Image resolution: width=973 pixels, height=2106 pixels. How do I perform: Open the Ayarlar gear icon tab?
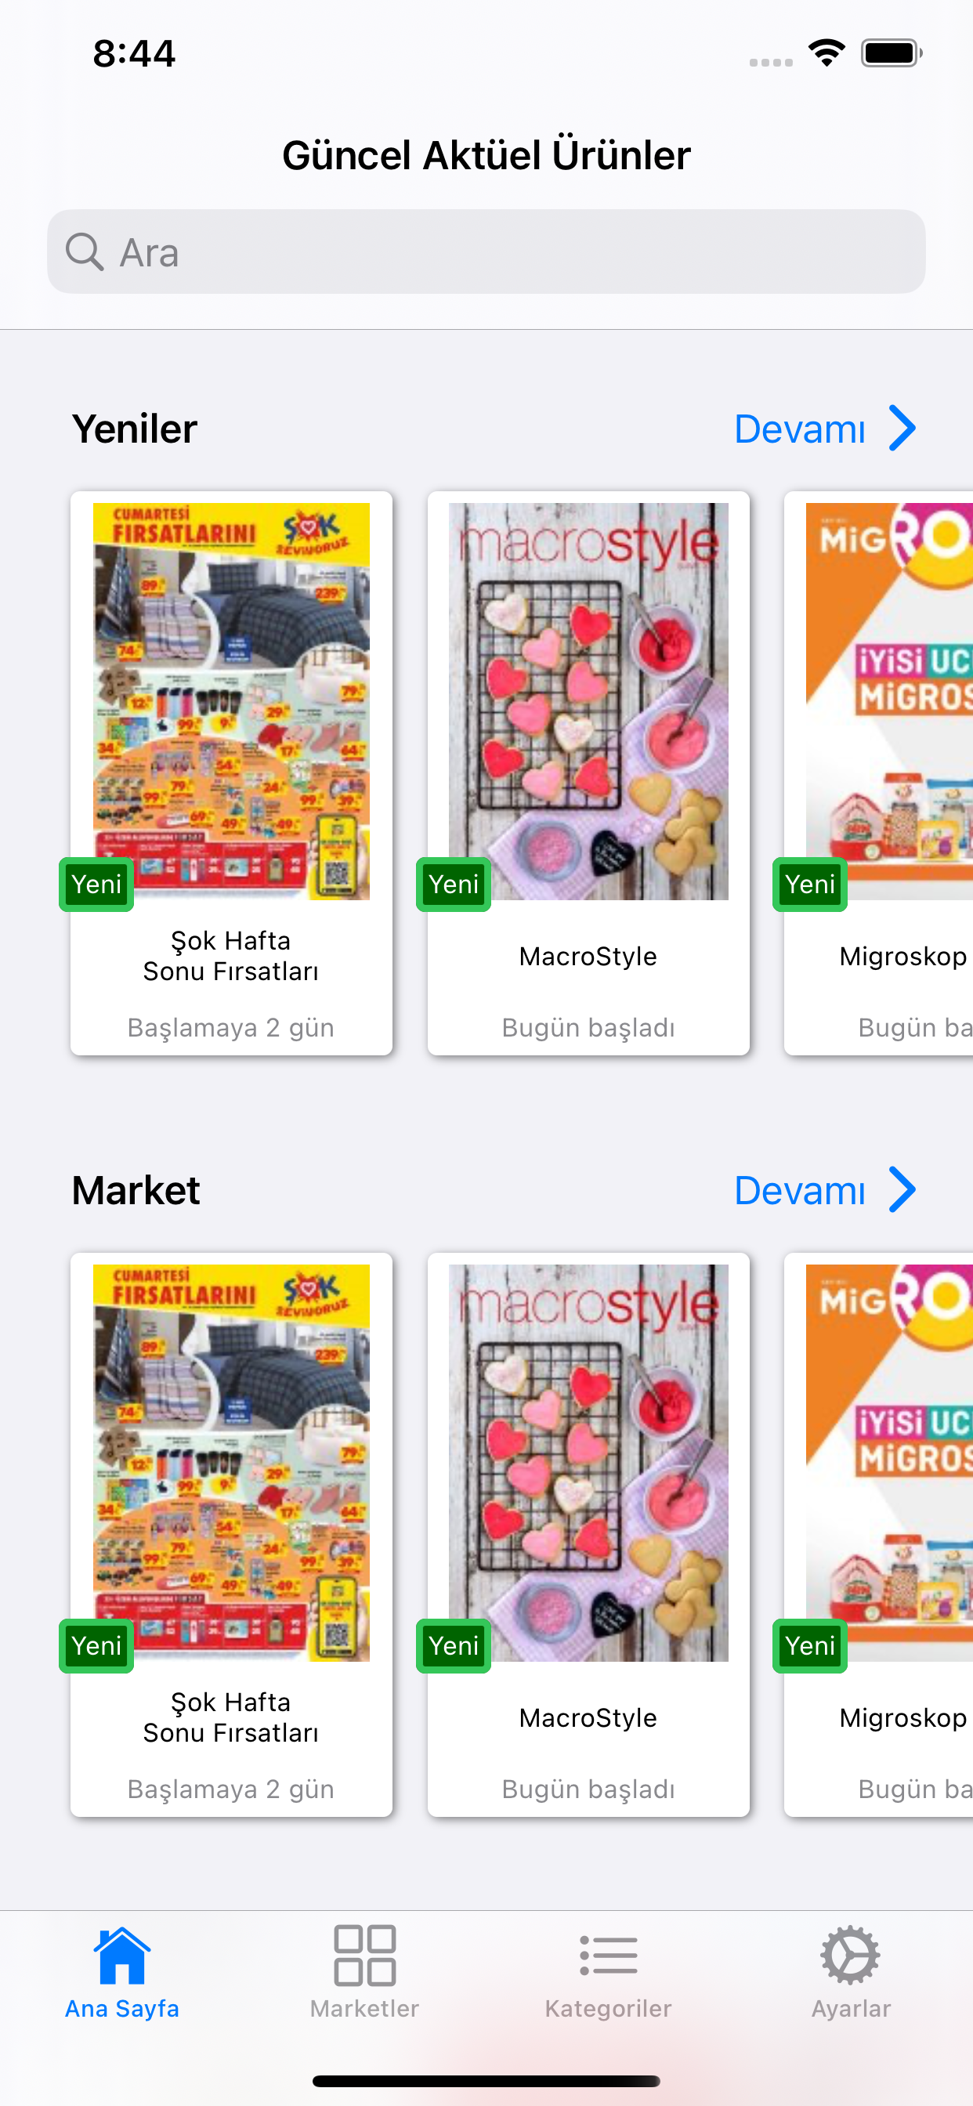pyautogui.click(x=850, y=1955)
